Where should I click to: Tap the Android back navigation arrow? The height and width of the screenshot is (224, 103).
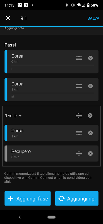pos(20,217)
